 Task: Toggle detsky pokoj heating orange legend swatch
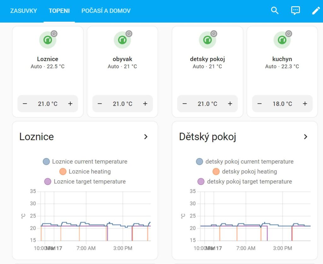(x=216, y=171)
